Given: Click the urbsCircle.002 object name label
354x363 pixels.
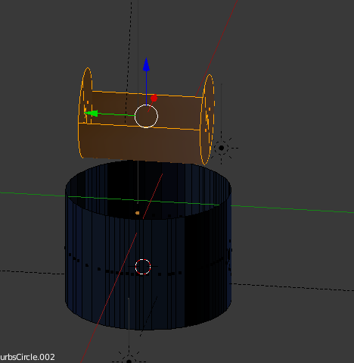Looking at the screenshot, I should click(x=27, y=357).
